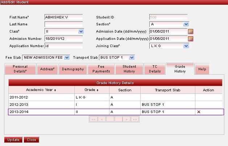Open the Transport Slab dropdown
Viewport: 228px width, 146px height.
132,58
